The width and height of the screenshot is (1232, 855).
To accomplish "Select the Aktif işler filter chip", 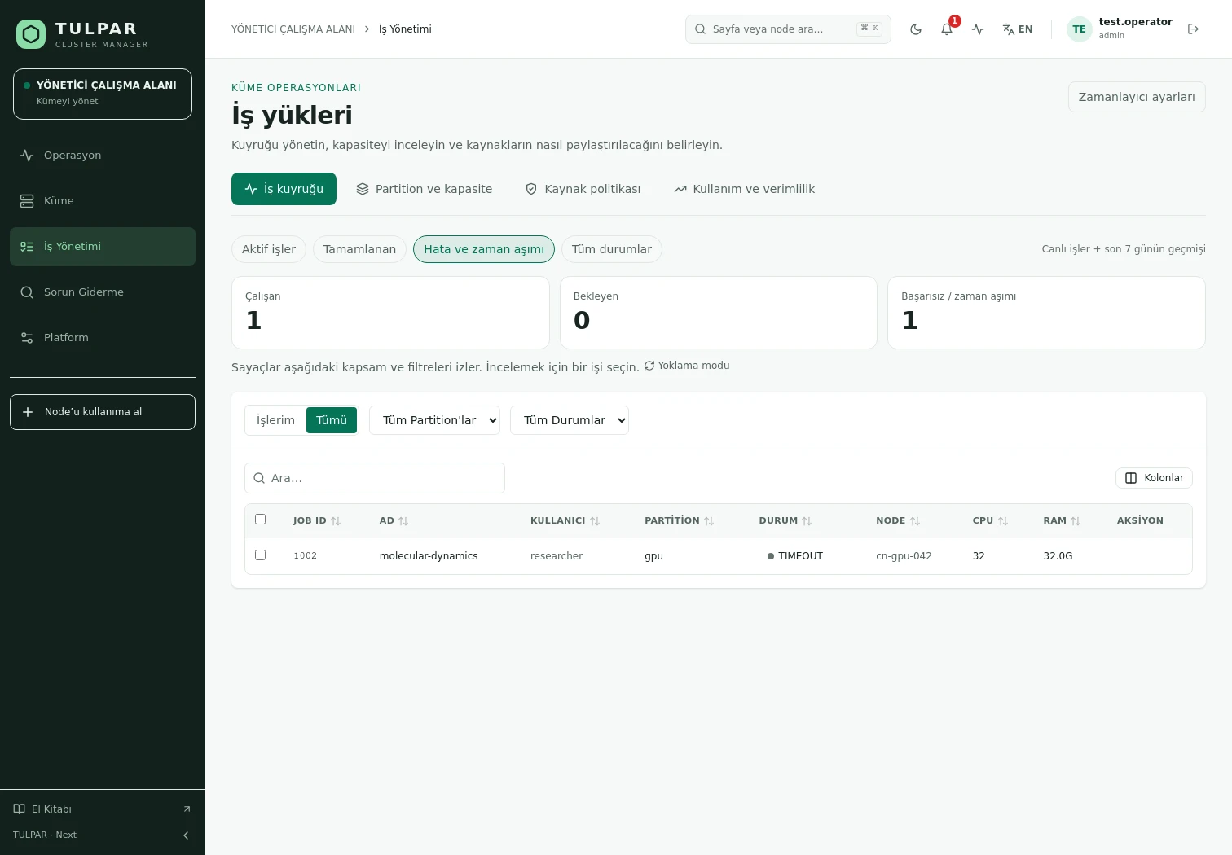I will pyautogui.click(x=269, y=249).
